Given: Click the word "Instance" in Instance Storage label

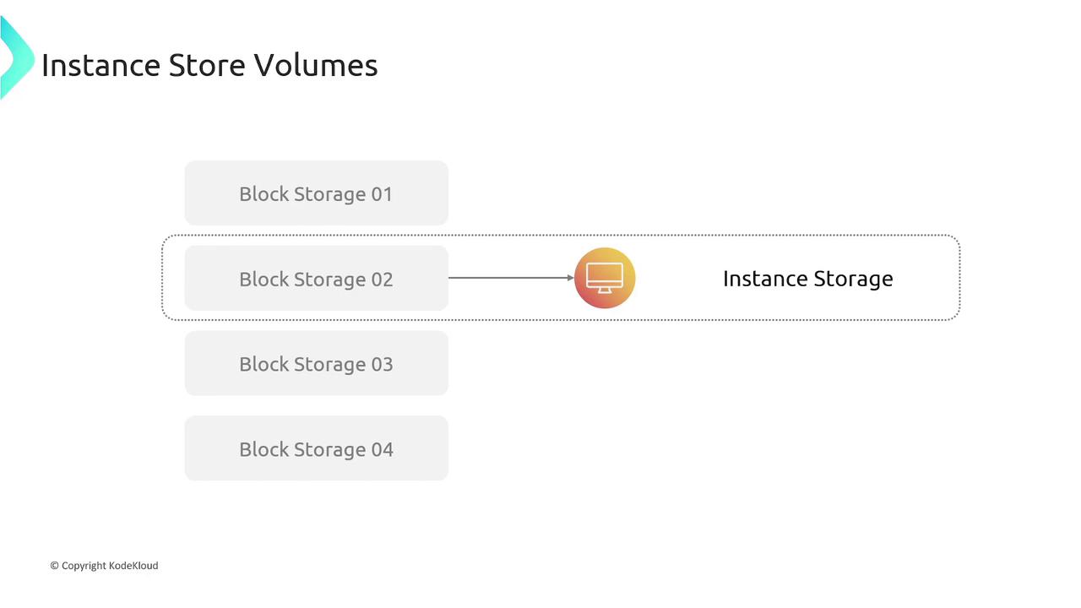Looking at the screenshot, I should click(x=761, y=279).
